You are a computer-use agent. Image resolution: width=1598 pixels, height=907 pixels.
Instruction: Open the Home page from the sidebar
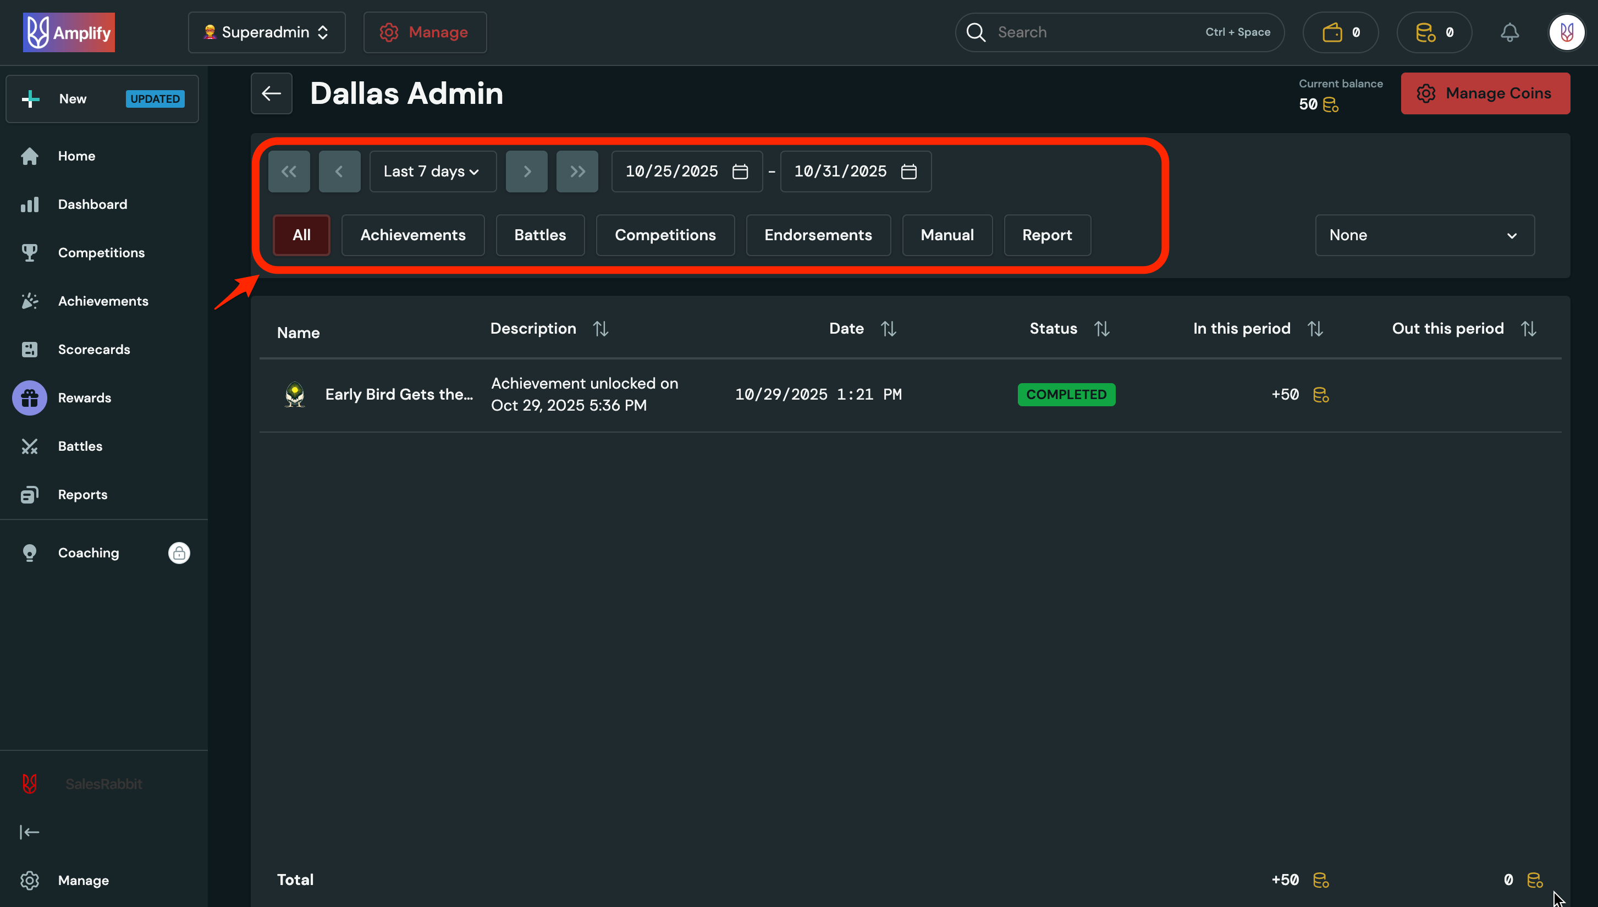[x=76, y=156]
